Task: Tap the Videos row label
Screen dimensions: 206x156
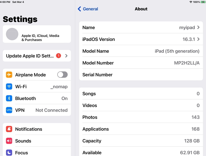Action: [90, 105]
